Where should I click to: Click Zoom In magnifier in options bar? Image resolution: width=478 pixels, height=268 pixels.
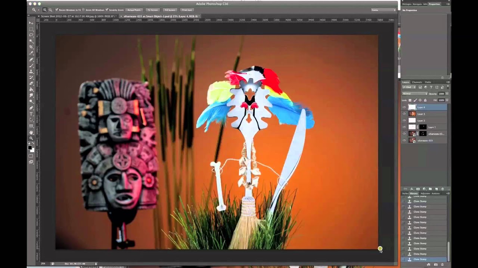point(45,10)
